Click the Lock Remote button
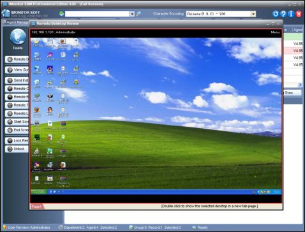The image size is (305, 232). pyautogui.click(x=17, y=140)
